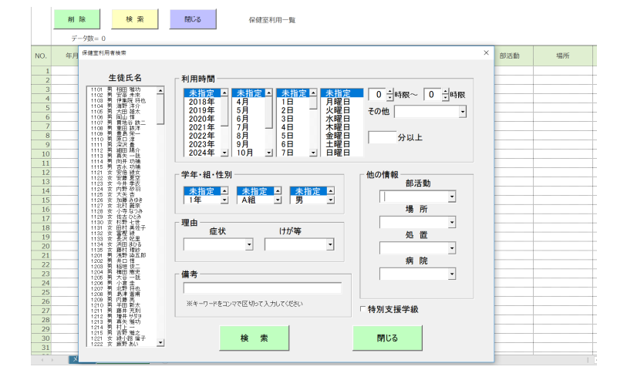The width and height of the screenshot is (617, 370).
Task: Click the 分以上 minutes input field
Action: pyautogui.click(x=381, y=137)
